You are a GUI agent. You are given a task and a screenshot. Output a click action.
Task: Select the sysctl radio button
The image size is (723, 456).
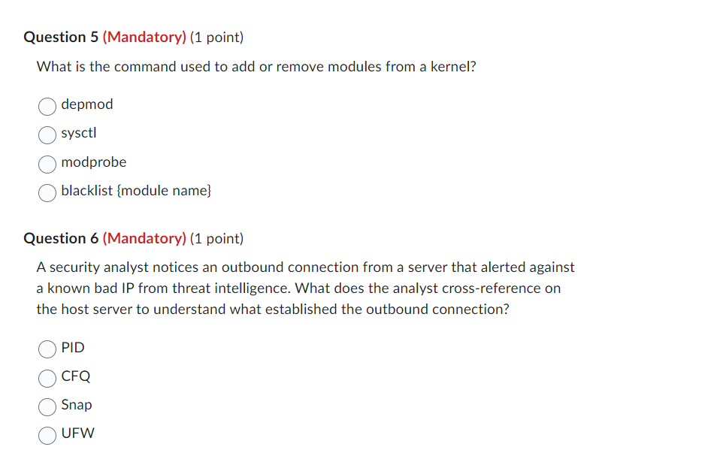pyautogui.click(x=47, y=135)
